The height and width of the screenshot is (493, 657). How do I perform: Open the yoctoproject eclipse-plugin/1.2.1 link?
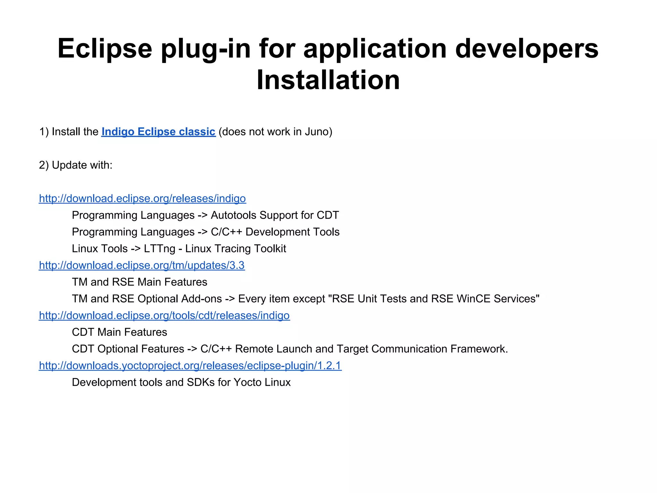pos(190,366)
